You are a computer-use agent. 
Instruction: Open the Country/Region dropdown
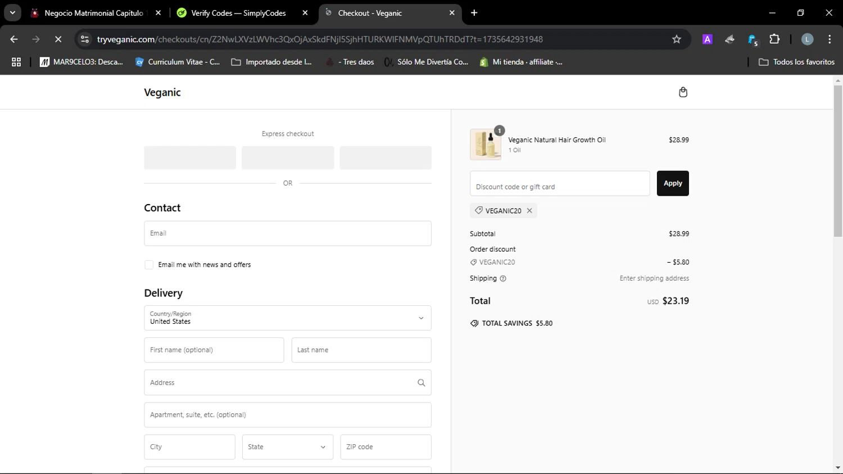pyautogui.click(x=288, y=318)
